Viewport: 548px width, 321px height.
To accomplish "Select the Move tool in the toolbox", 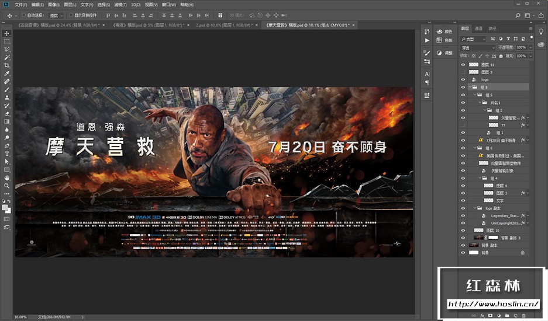I will click(x=6, y=33).
